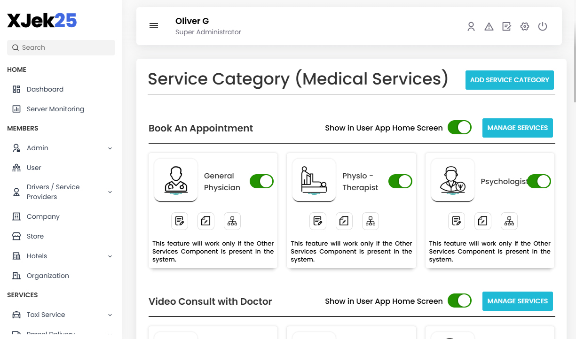This screenshot has height=339, width=576.
Task: Enable Show in User App for Book An Appointment
Action: [459, 127]
